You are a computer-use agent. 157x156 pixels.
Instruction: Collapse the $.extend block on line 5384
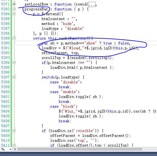[14, 14]
